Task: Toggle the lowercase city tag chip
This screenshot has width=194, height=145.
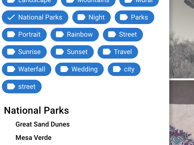Action: [124, 69]
